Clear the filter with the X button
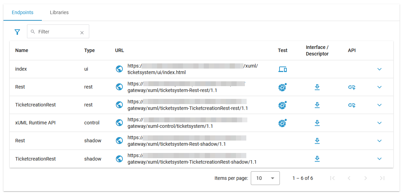The width and height of the screenshot is (403, 195). point(82,33)
